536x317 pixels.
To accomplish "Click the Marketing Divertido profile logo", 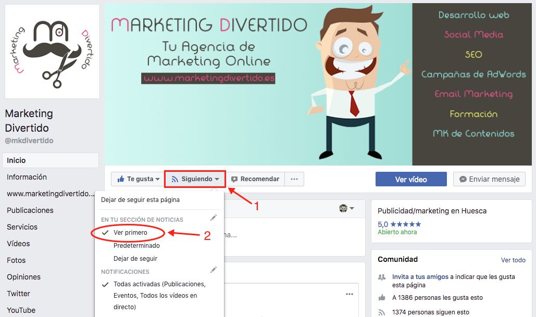I will click(x=52, y=52).
